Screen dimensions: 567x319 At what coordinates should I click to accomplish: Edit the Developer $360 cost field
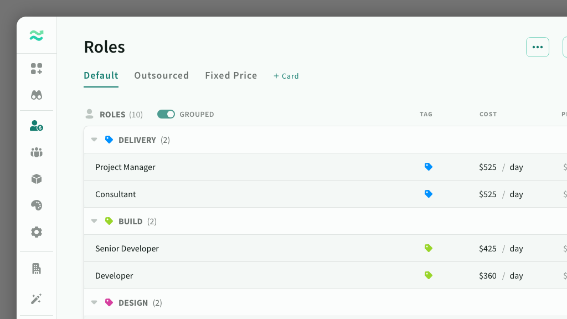pyautogui.click(x=488, y=276)
